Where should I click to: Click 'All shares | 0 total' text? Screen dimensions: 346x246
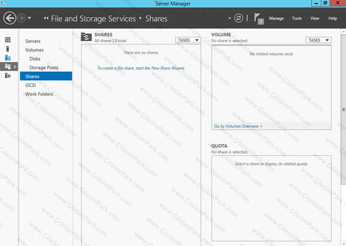coord(110,41)
